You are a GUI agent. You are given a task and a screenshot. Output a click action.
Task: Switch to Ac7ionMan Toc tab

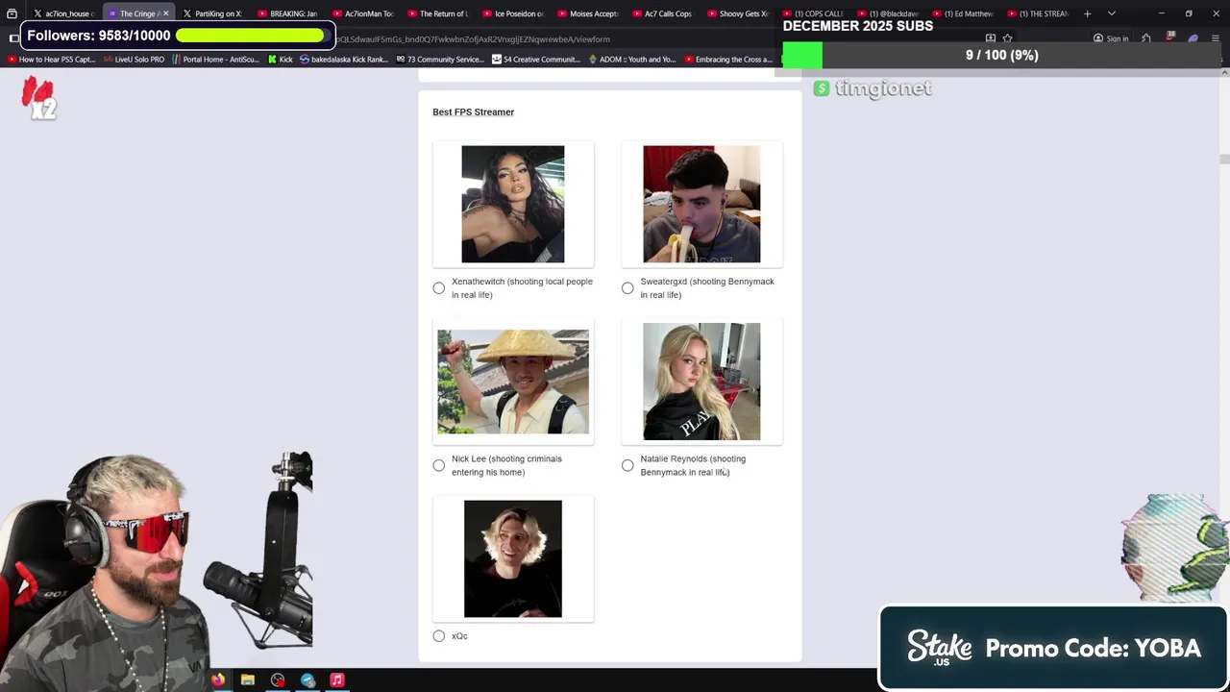[363, 13]
